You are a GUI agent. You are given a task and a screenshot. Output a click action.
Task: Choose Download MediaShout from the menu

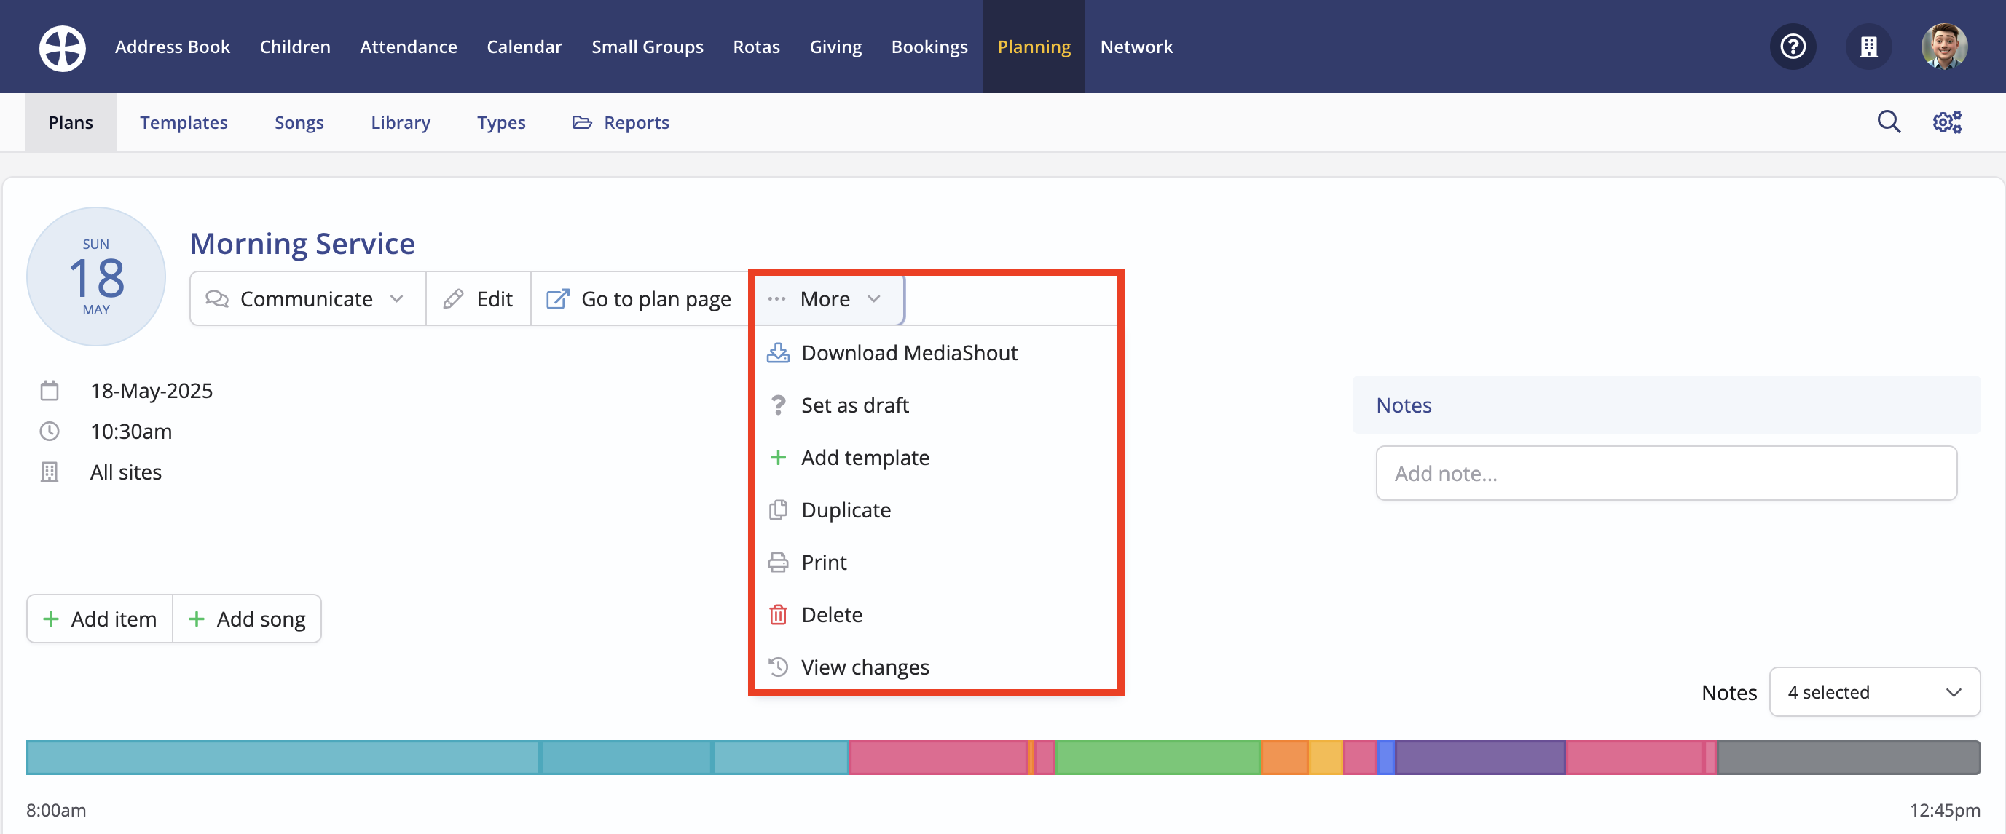[936, 352]
